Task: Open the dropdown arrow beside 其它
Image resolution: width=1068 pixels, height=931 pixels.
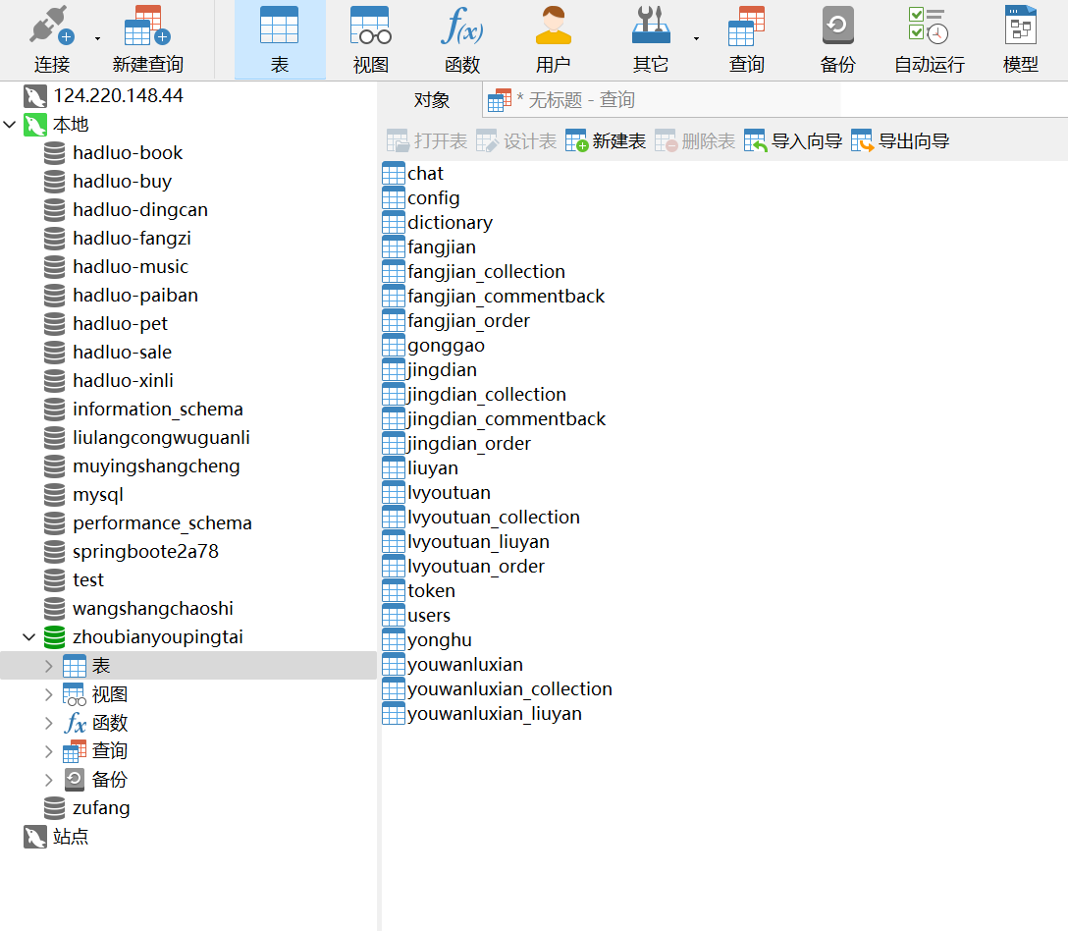Action: pos(696,39)
